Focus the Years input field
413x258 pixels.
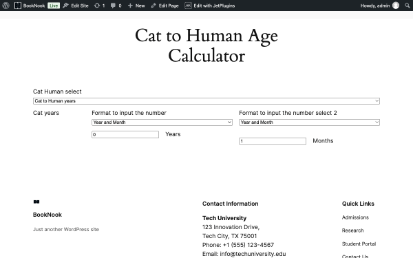tap(125, 135)
